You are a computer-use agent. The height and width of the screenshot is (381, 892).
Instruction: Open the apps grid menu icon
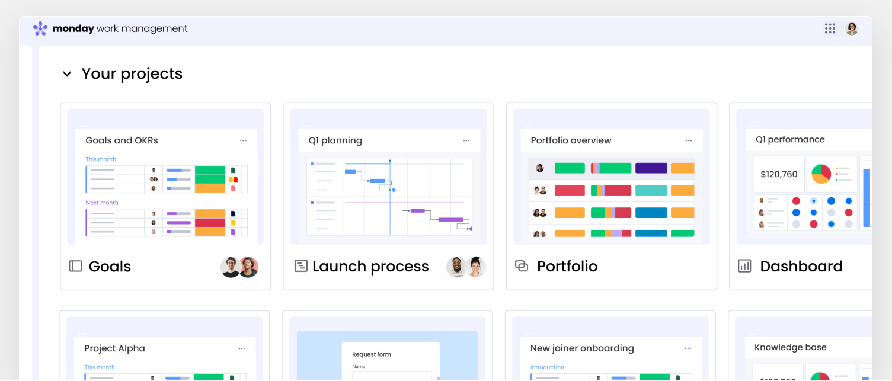click(x=830, y=28)
